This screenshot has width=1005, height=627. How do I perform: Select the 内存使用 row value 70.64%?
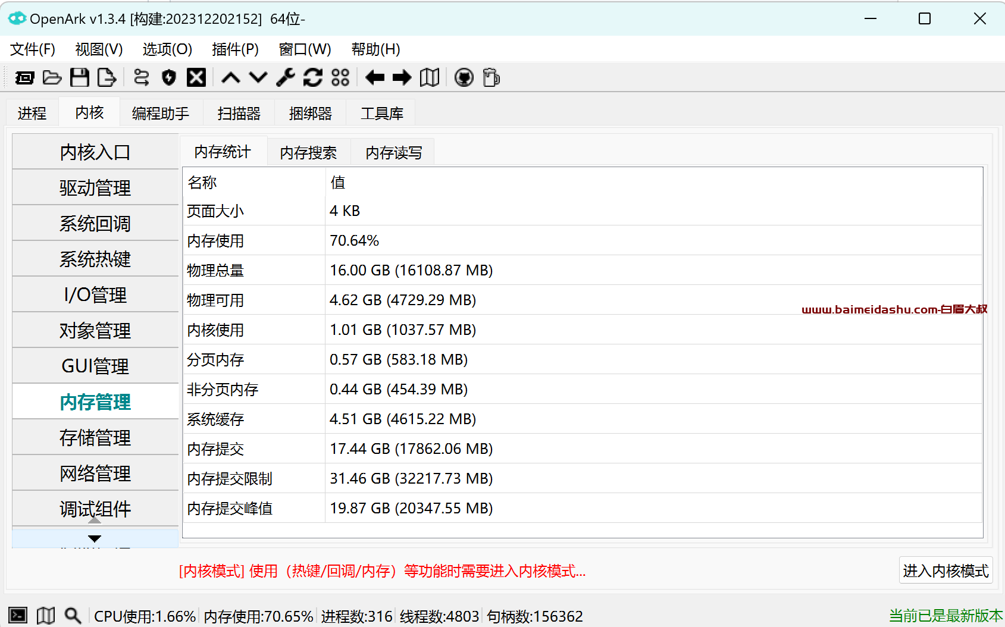[355, 240]
